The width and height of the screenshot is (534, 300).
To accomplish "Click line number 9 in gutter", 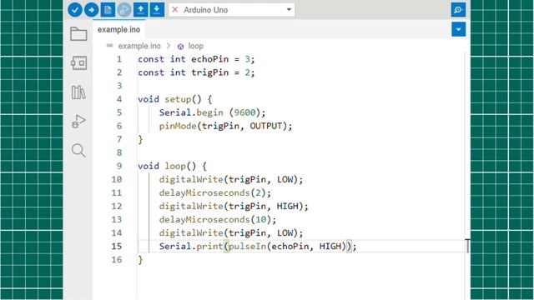I will pyautogui.click(x=119, y=166).
